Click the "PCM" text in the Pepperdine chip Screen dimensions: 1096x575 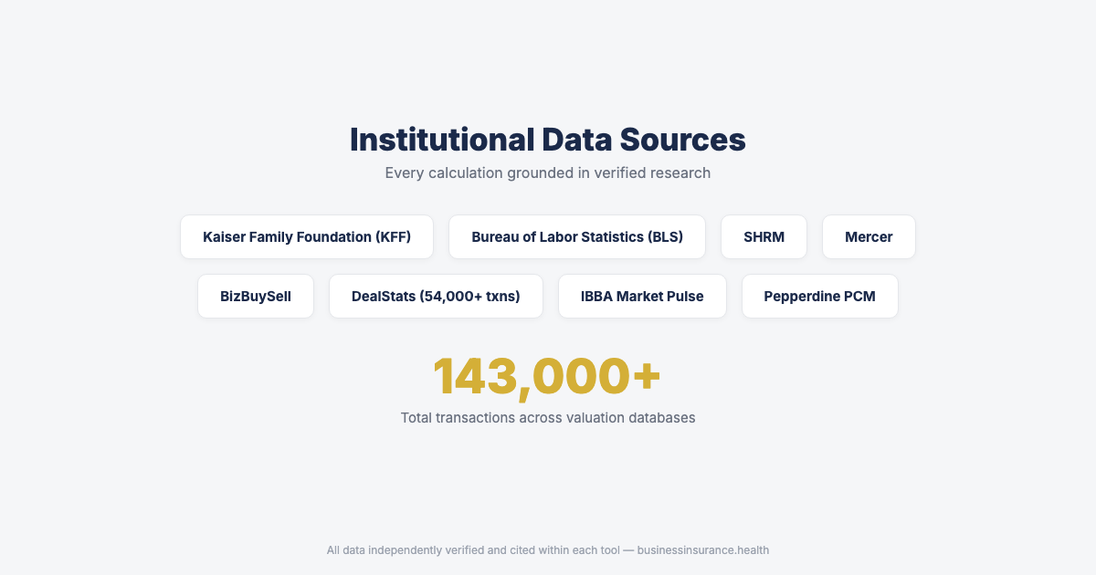(x=859, y=297)
